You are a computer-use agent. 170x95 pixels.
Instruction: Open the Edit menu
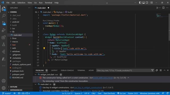[x=13, y=3]
